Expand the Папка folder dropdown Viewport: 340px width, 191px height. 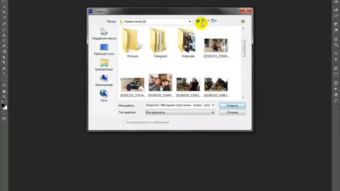tap(190, 21)
